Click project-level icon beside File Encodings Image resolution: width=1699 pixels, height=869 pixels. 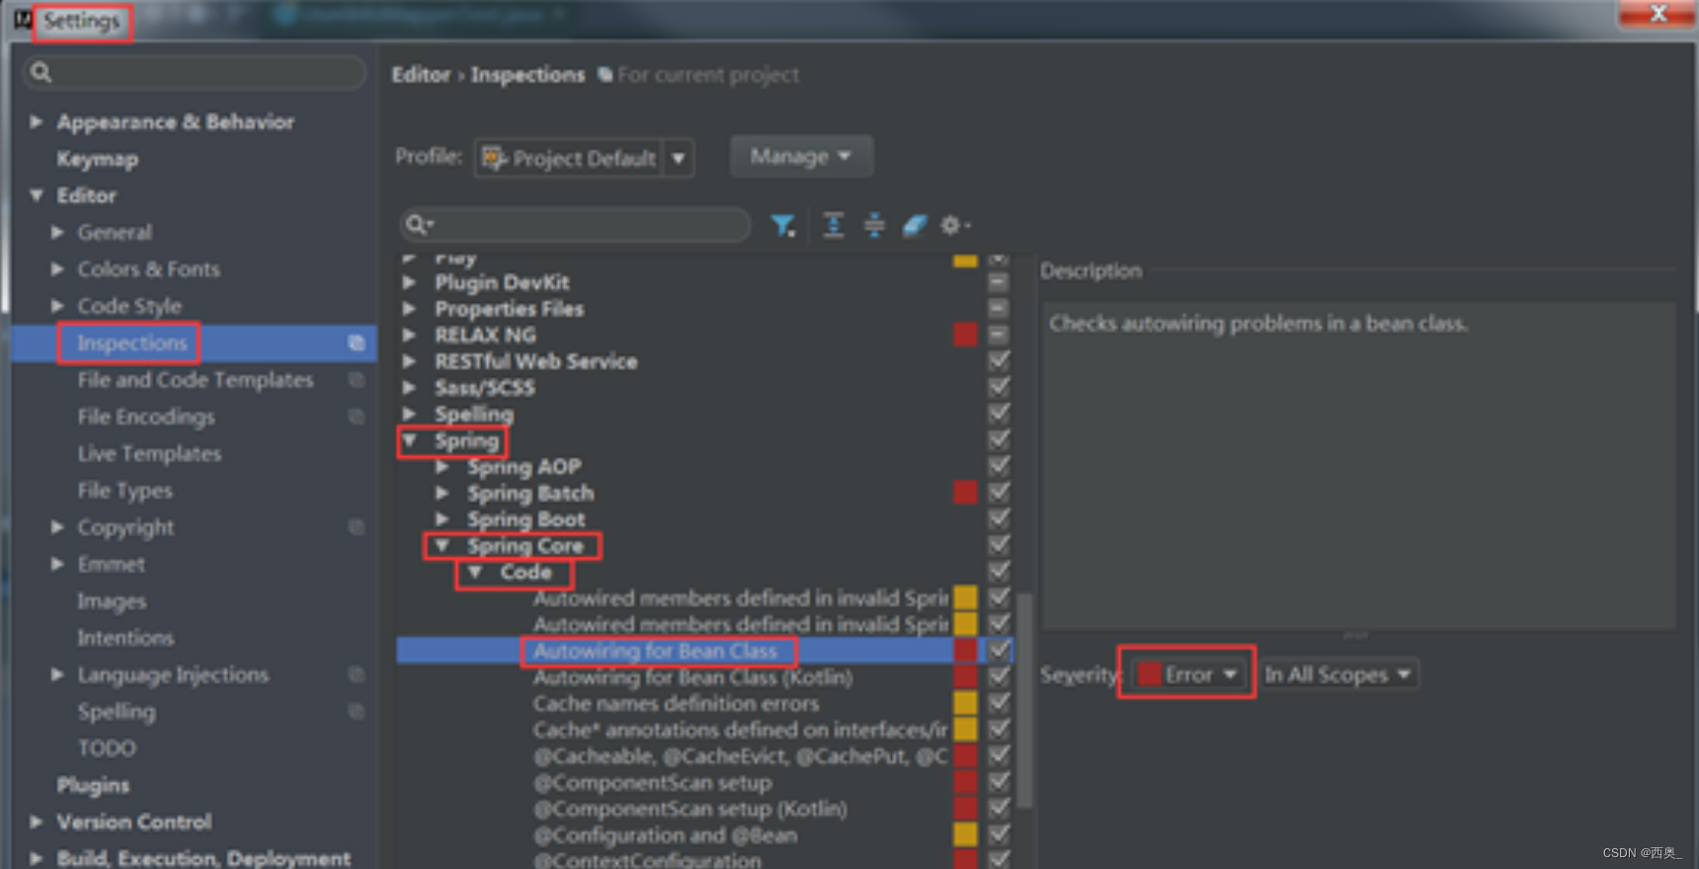(357, 417)
